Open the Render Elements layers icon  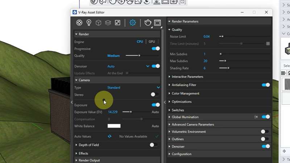[108, 23]
